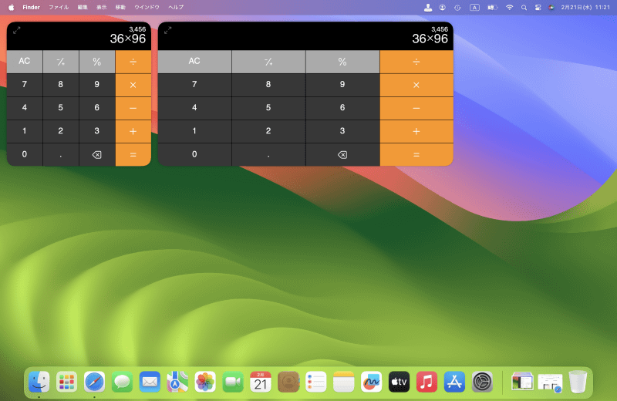Screen dimensions: 617x401
Task: Open Control Center from the menu bar
Action: (538, 8)
